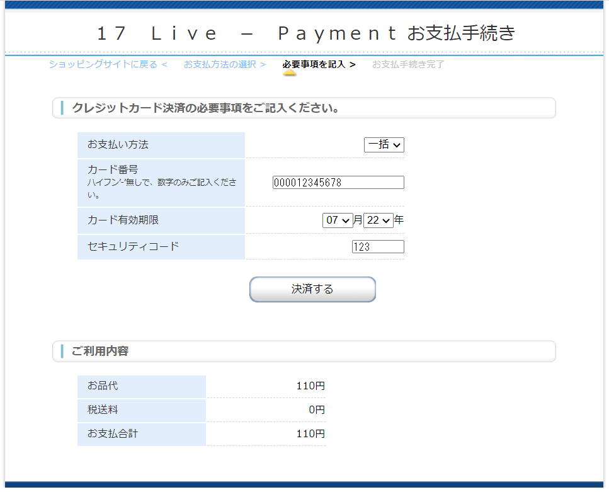Open the expiry month dropdown showing 07

point(338,220)
